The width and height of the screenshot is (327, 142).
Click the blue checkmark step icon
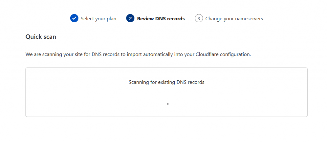click(74, 18)
